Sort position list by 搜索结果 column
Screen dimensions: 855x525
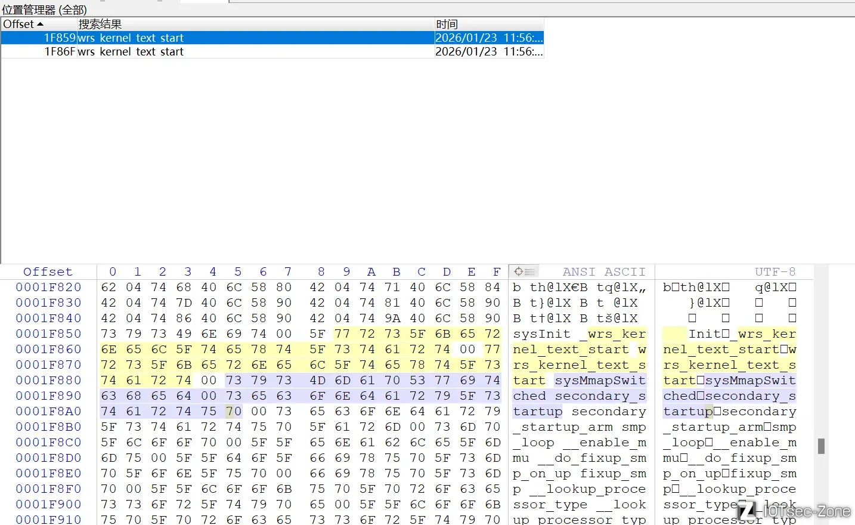coord(100,24)
